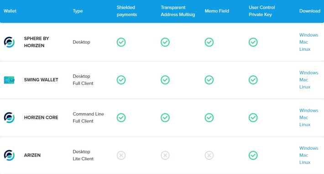Click the Sphere by Horizen logo icon
This screenshot has height=174, width=324.
click(x=9, y=42)
